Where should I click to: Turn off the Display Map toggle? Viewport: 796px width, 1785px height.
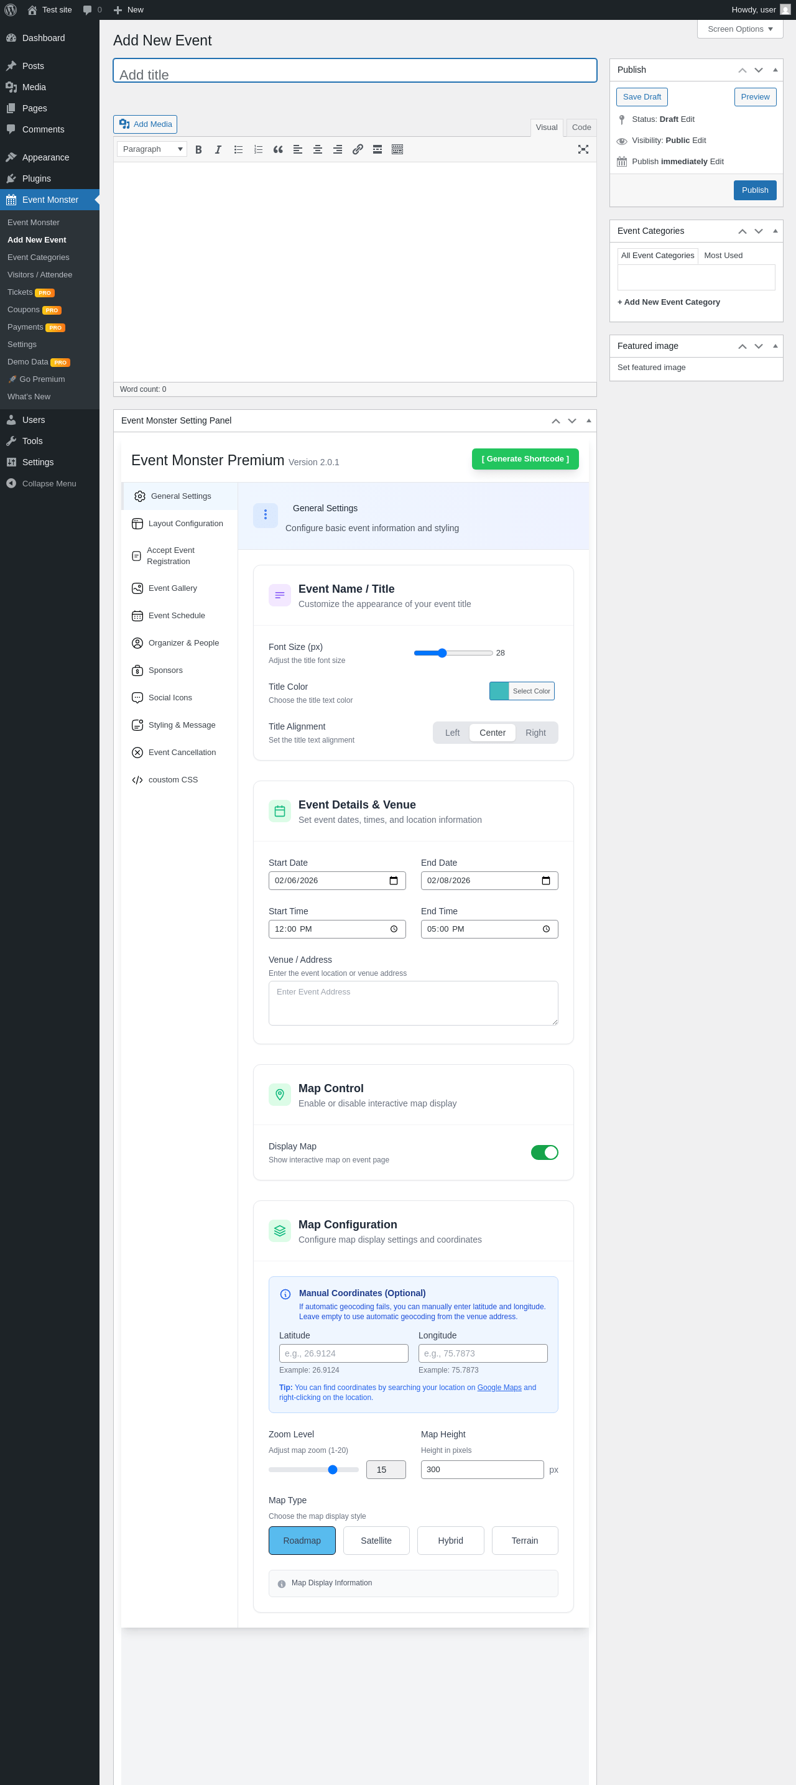544,1152
